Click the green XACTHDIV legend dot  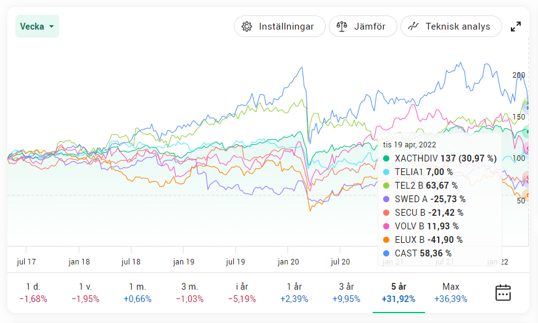click(x=387, y=158)
